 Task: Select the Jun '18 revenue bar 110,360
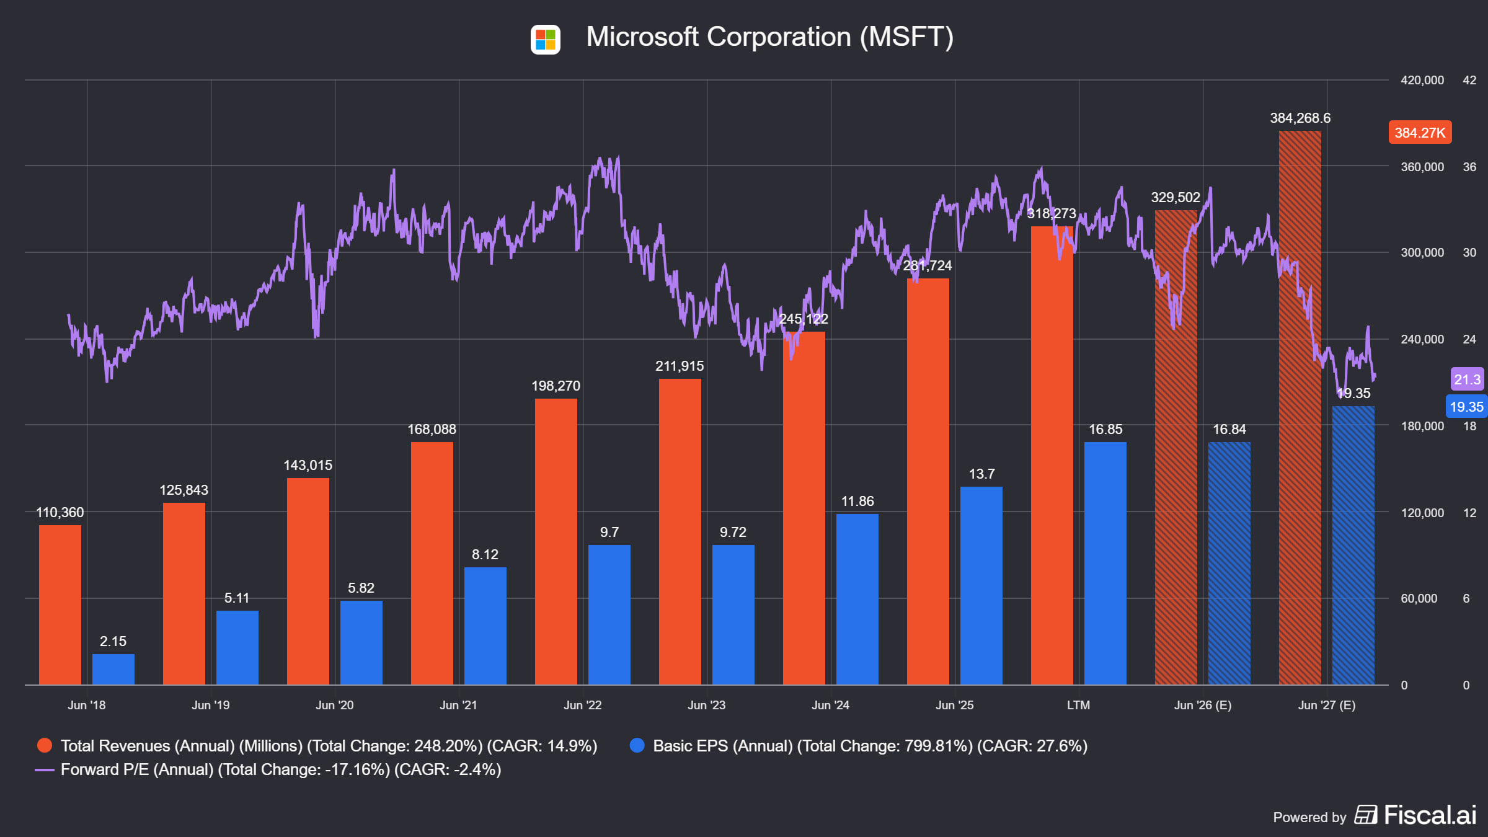[x=60, y=605]
